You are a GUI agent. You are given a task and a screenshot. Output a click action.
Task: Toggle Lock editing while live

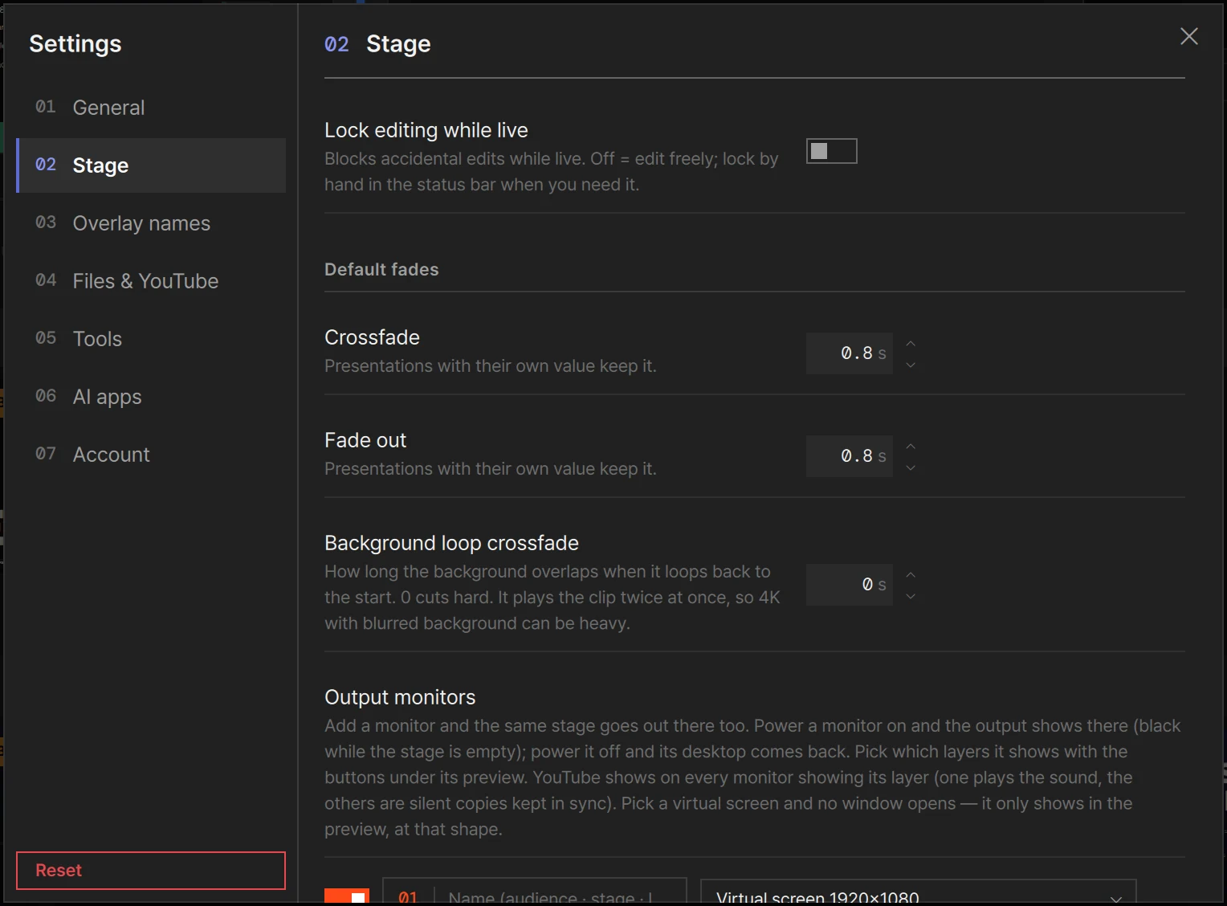(x=832, y=151)
